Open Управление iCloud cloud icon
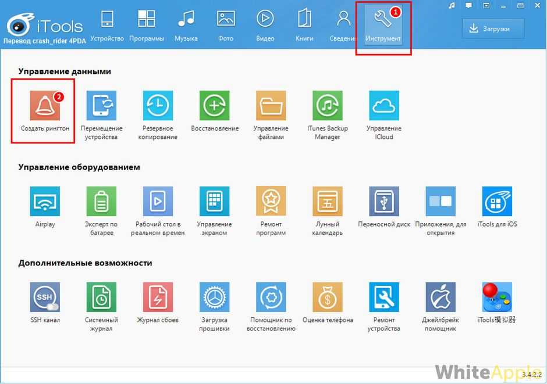 coord(384,106)
